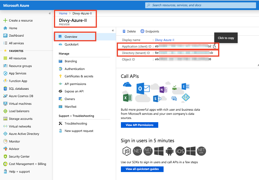Click the search resources, services, and docs field

[x=201, y=5]
